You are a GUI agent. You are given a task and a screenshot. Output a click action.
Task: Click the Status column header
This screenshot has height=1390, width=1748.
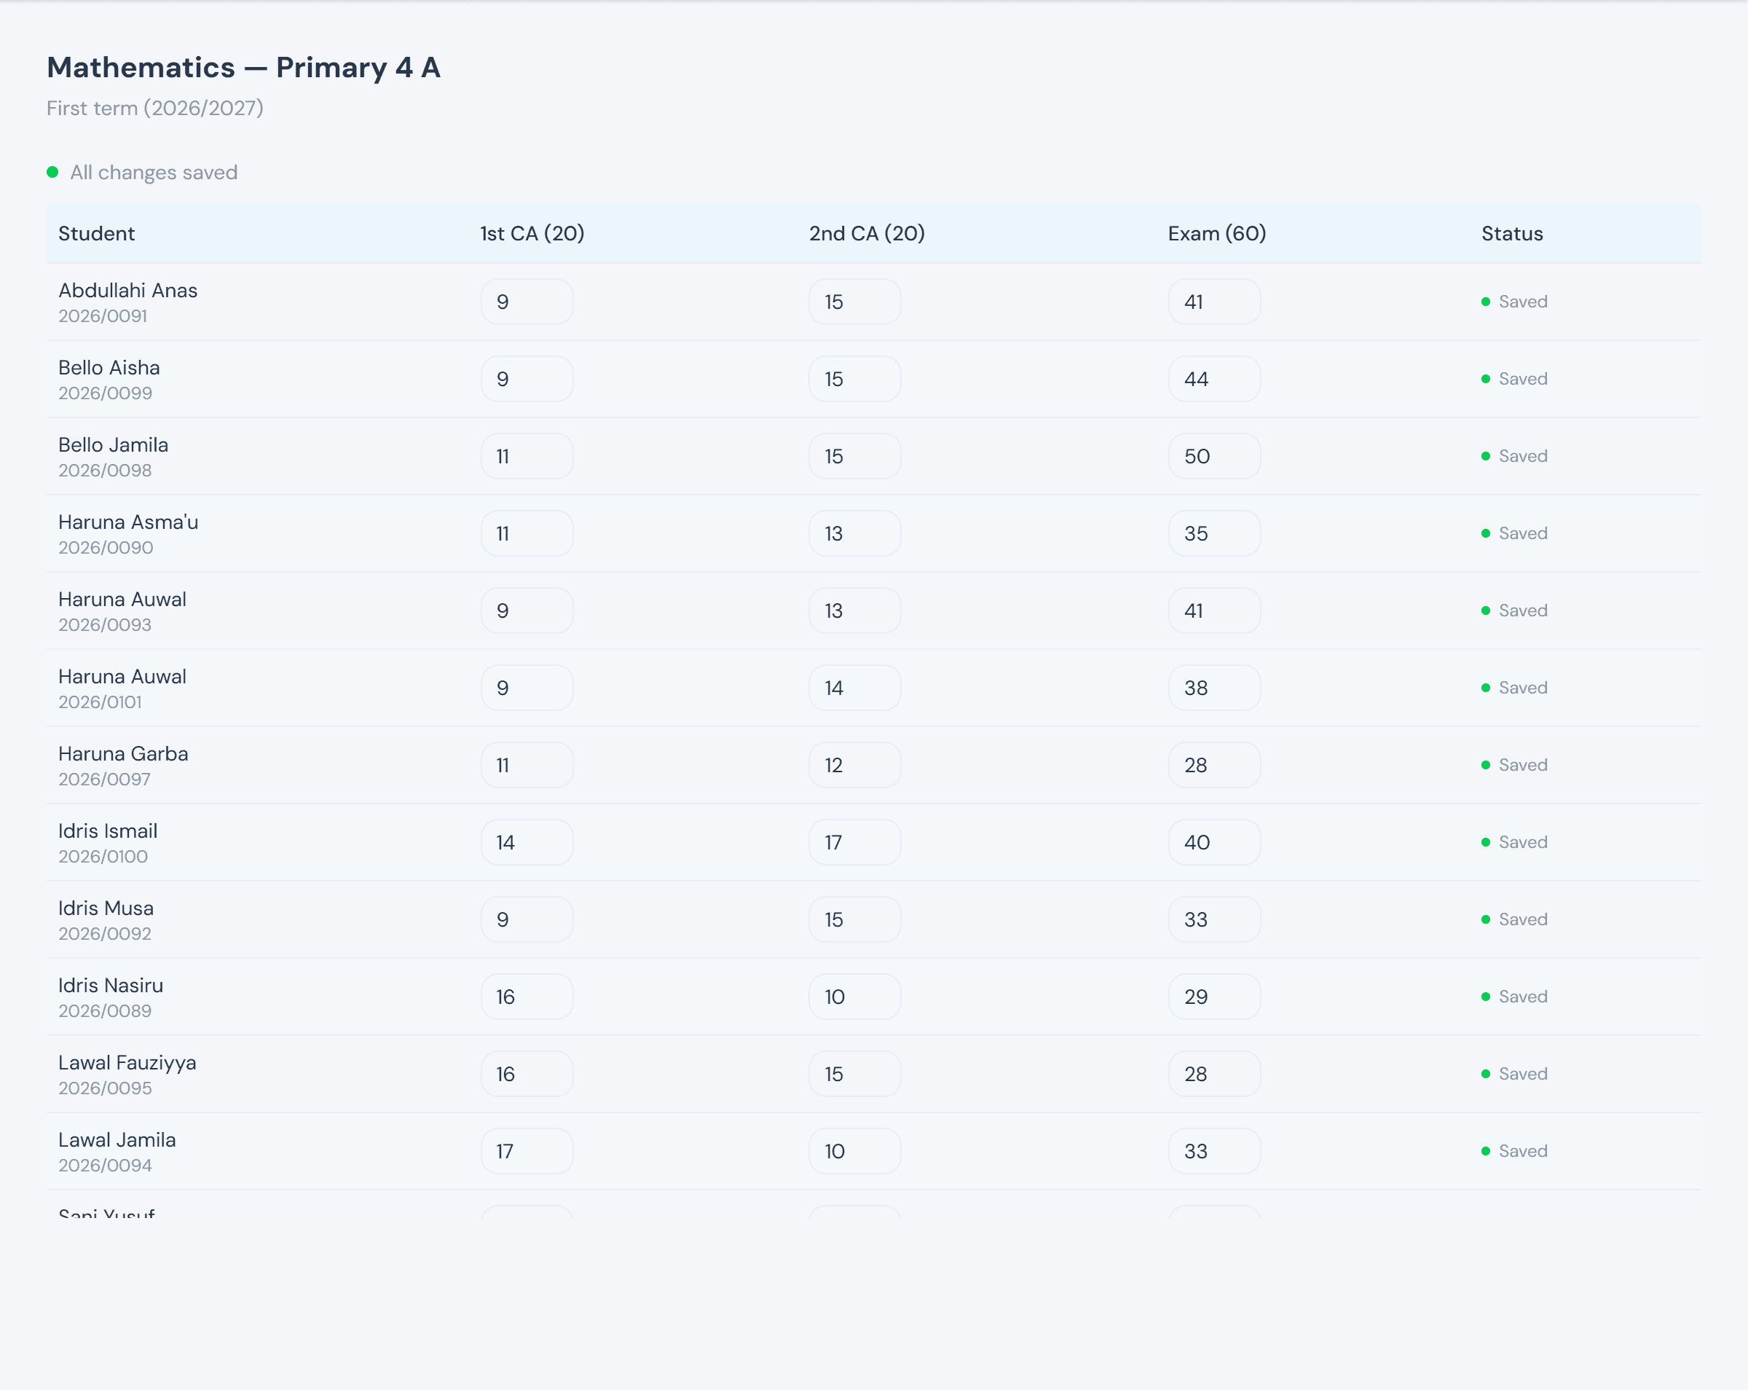point(1512,234)
